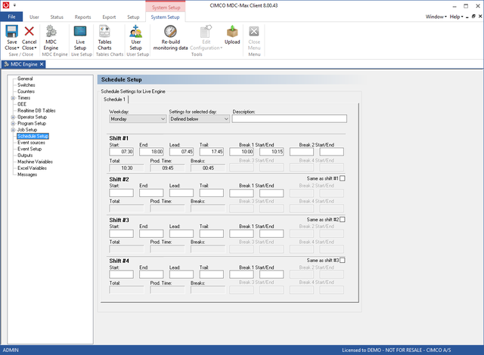The image size is (484, 355).
Task: Click Shift #1 Break 2 start field
Action: pyautogui.click(x=301, y=152)
